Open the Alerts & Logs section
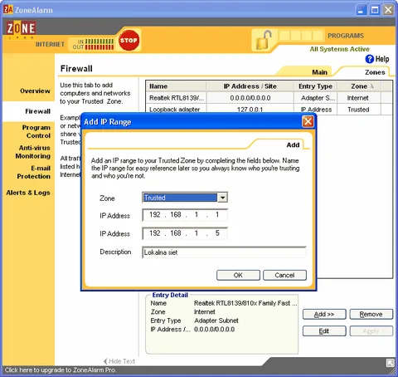 [x=28, y=193]
